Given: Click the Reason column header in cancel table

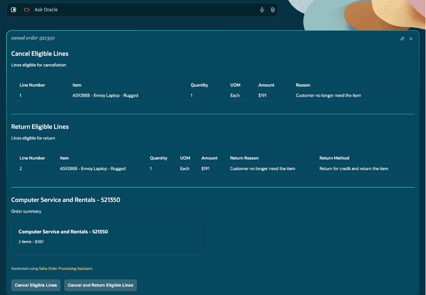Looking at the screenshot, I should click(x=303, y=85).
